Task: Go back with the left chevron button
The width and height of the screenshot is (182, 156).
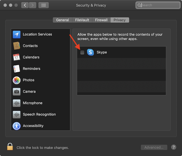Action: [25, 5]
